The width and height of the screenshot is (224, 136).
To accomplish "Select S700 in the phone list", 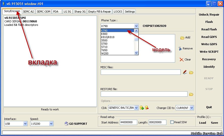I will (118, 44).
